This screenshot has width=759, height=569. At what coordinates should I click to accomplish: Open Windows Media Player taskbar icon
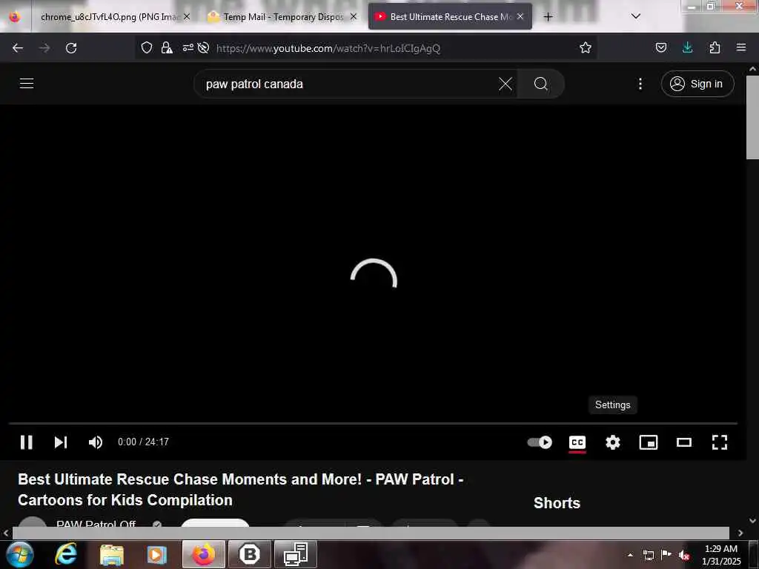pyautogui.click(x=156, y=554)
